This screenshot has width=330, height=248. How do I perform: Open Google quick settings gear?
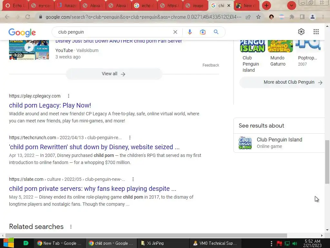tap(301, 32)
